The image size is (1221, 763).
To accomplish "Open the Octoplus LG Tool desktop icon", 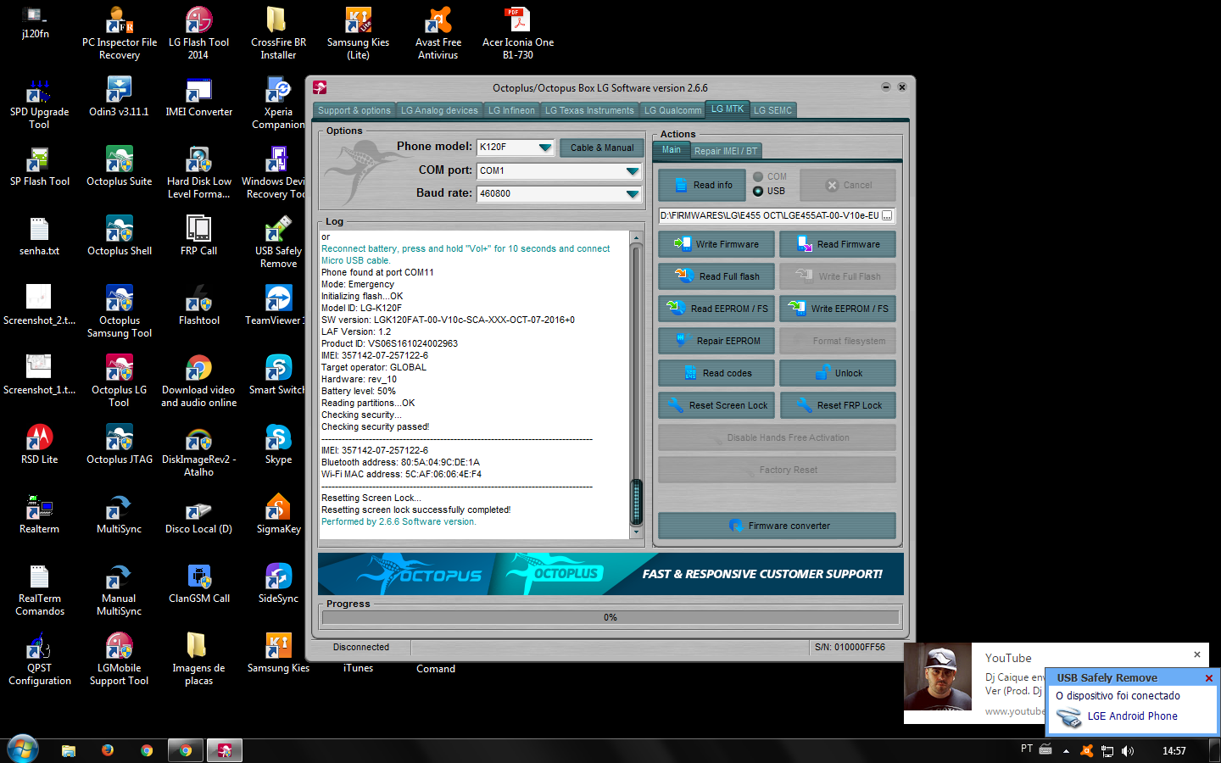I will 119,381.
